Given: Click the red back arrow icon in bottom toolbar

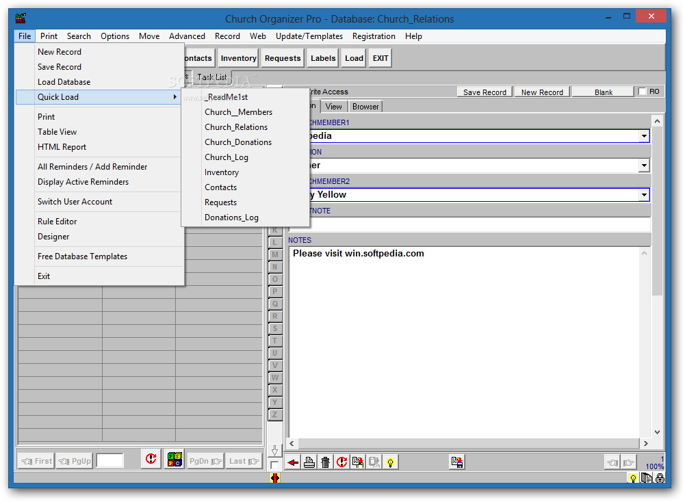Looking at the screenshot, I should coord(293,462).
